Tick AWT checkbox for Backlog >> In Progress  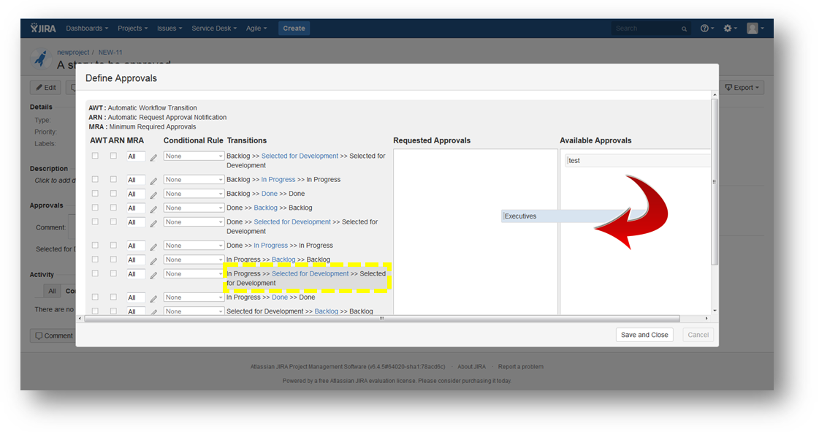pos(95,179)
